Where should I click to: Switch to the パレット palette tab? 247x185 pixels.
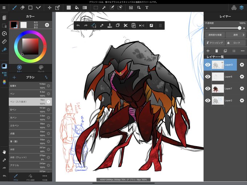click(x=41, y=68)
